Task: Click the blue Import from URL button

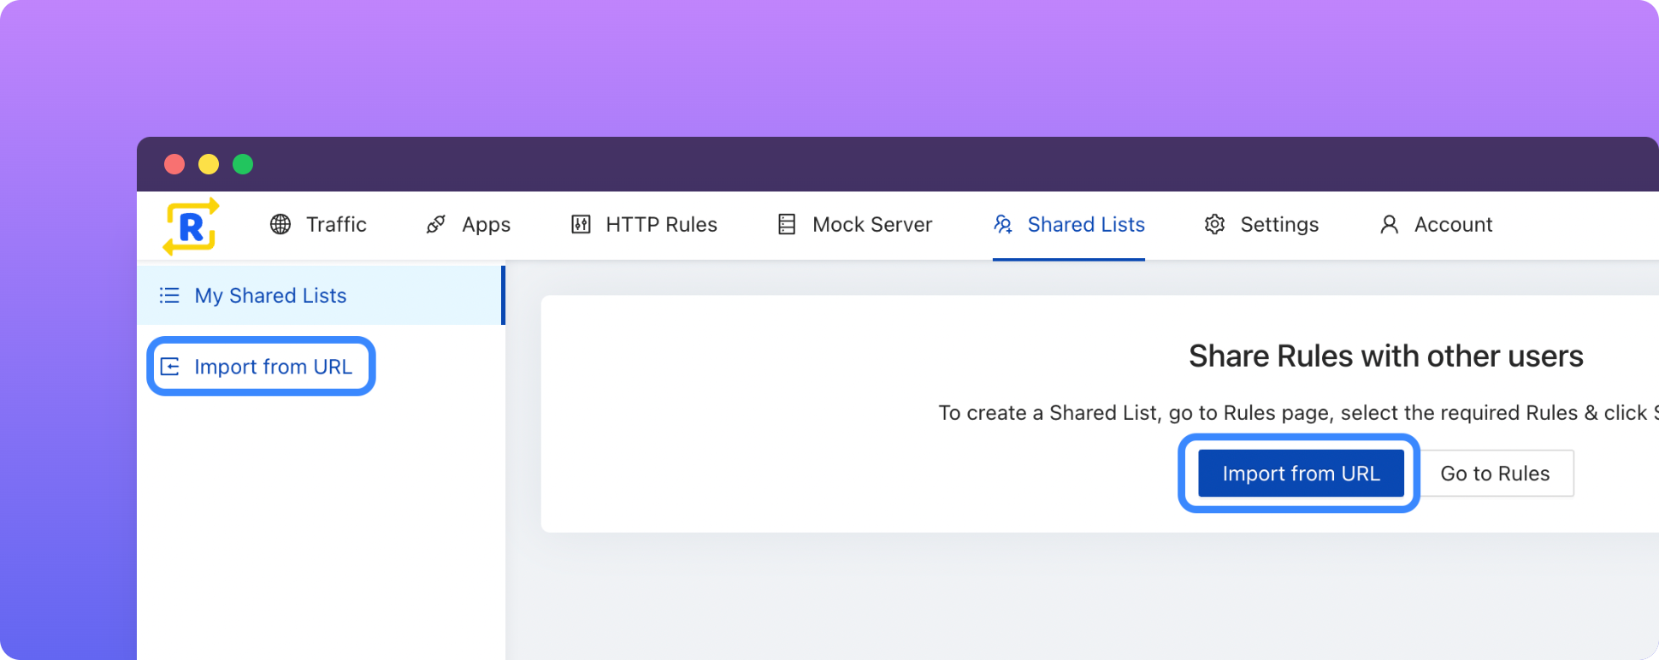Action: tap(1301, 474)
